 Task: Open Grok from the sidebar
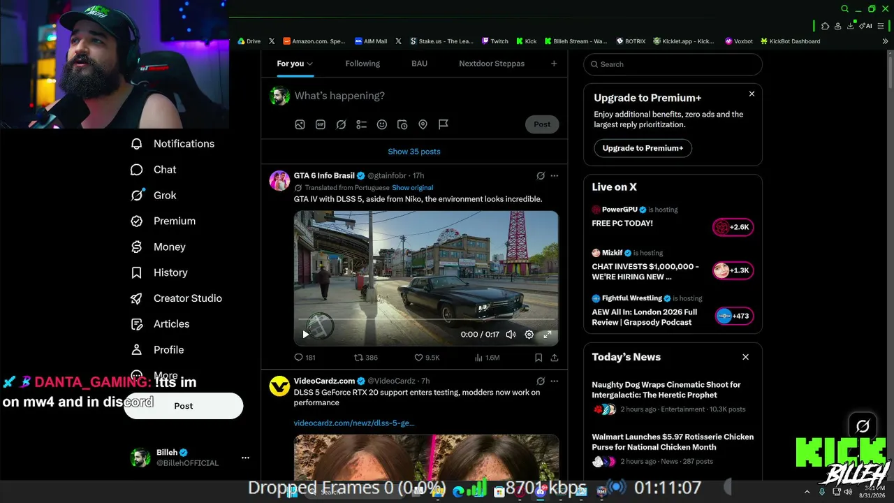tap(154, 196)
